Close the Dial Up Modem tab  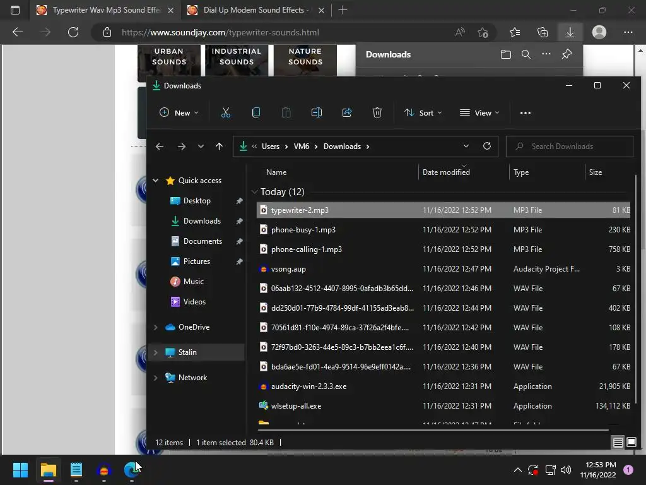pos(321,10)
